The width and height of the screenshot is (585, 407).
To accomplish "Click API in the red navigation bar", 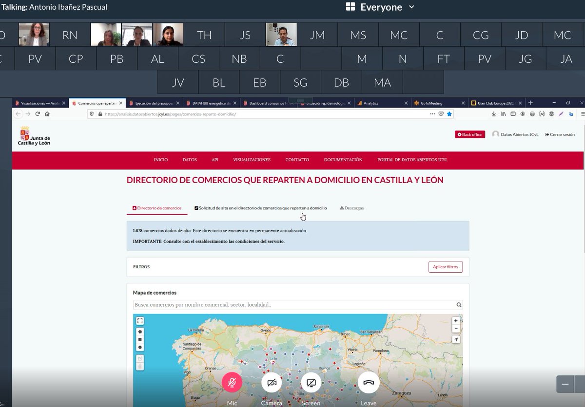I will (x=215, y=160).
